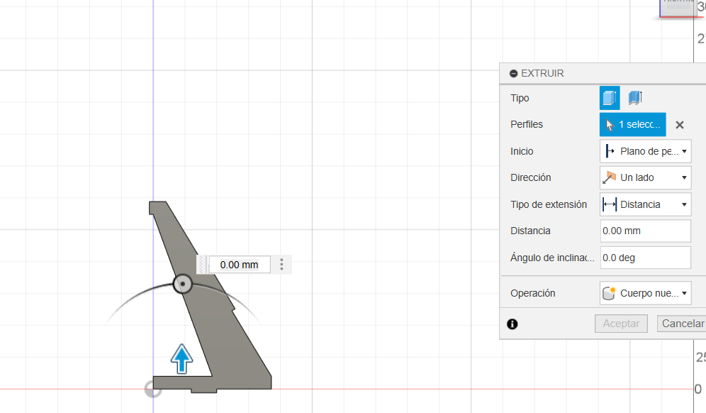The width and height of the screenshot is (706, 413).
Task: Clear the Perfiles selection with X
Action: tap(680, 125)
